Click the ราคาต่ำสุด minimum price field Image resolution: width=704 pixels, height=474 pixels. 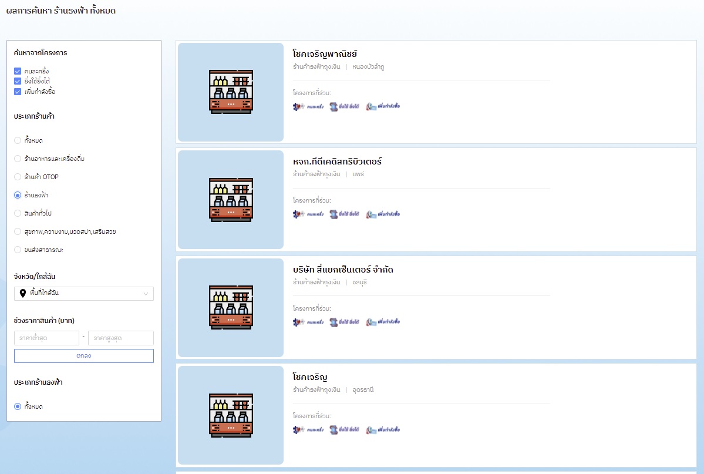(x=46, y=338)
